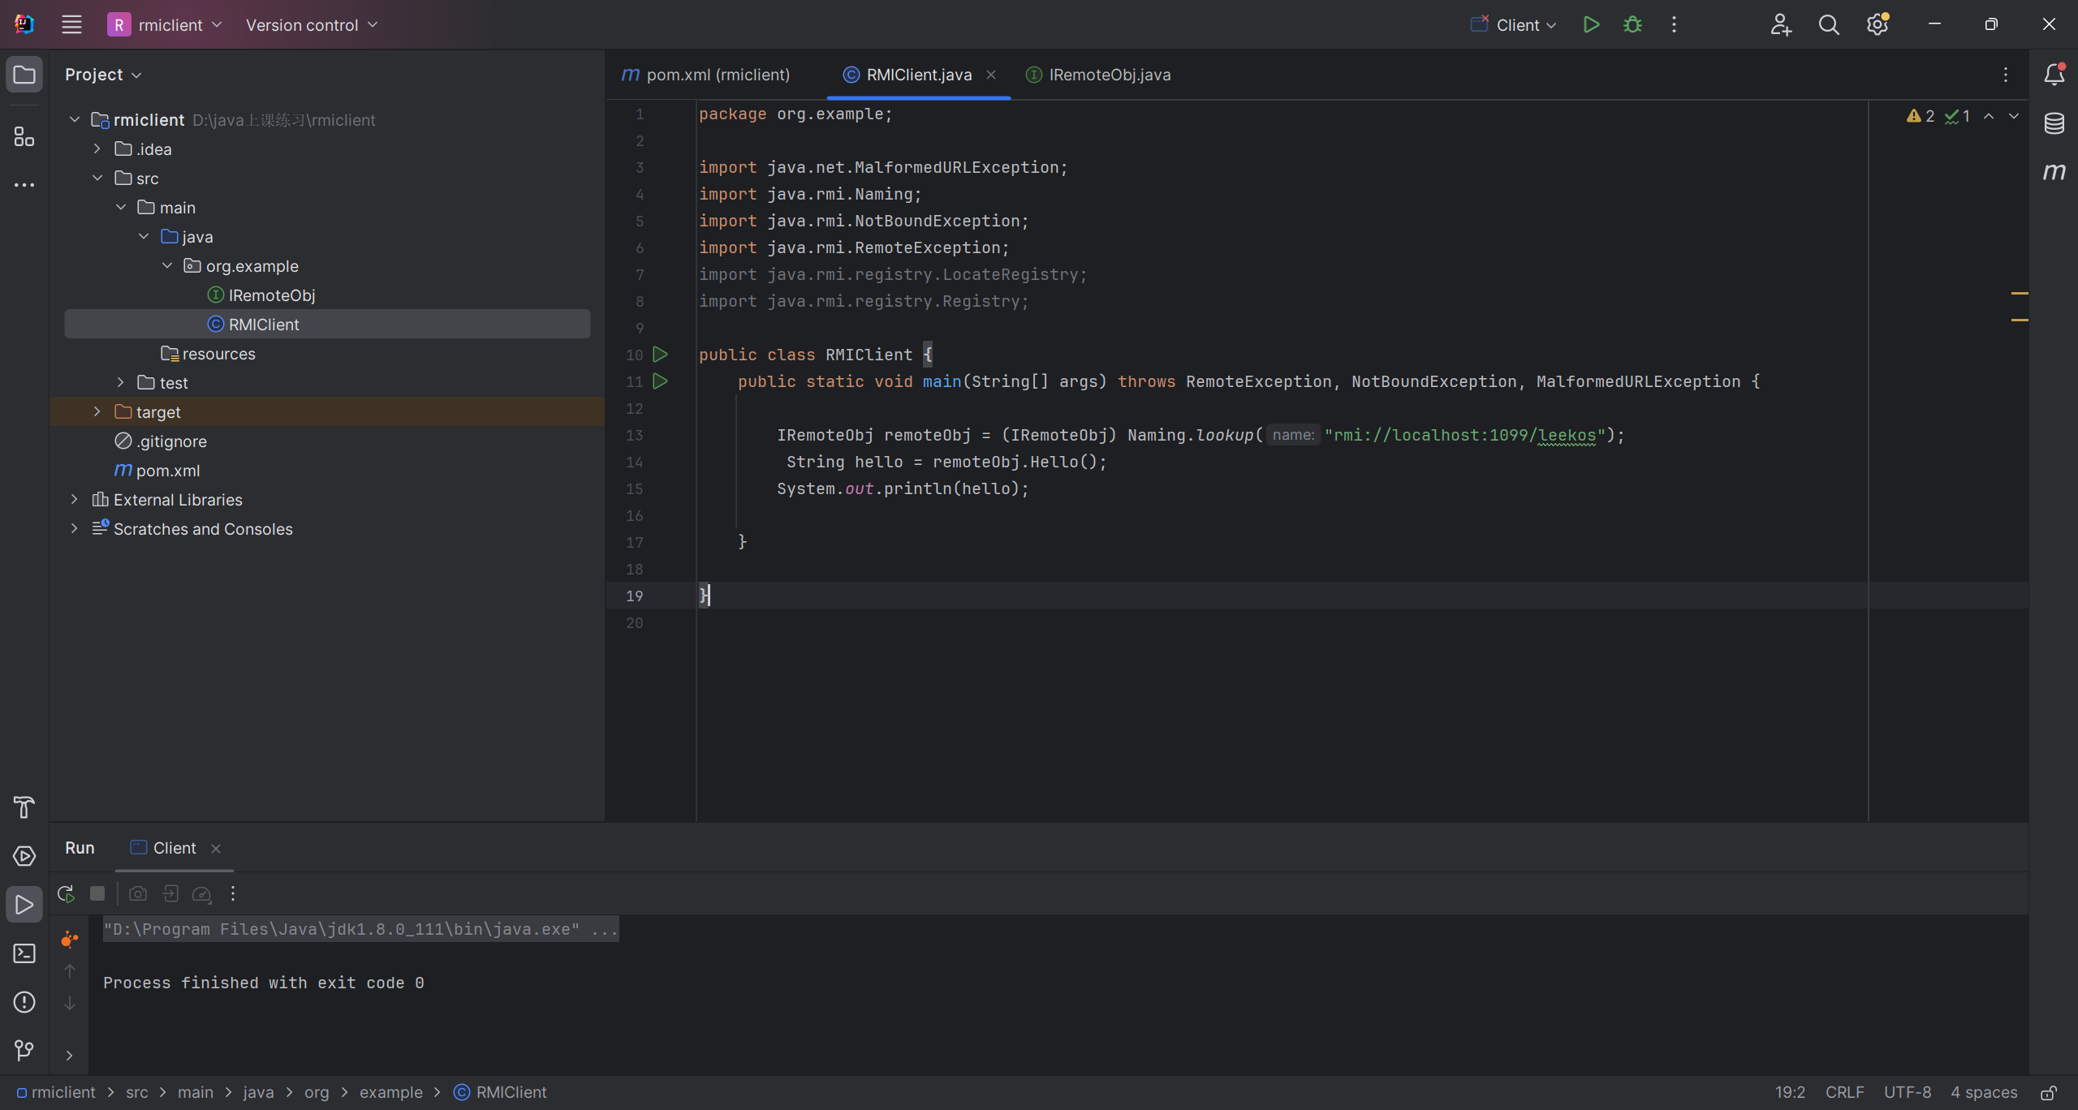The image size is (2078, 1110).
Task: Collapse the src folder
Action: (x=97, y=179)
